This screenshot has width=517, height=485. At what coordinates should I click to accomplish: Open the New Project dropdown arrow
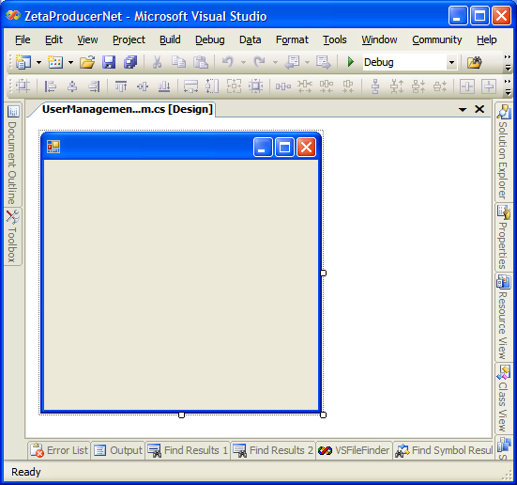(38, 62)
